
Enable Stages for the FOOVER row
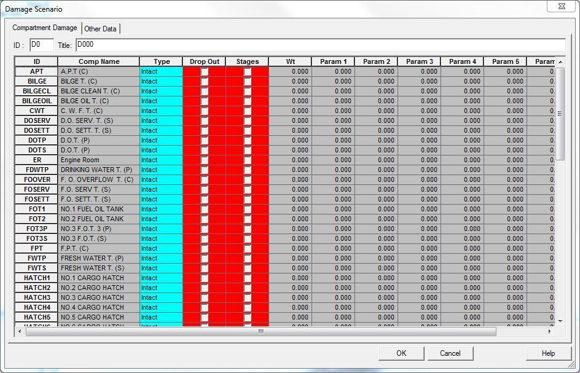point(248,179)
